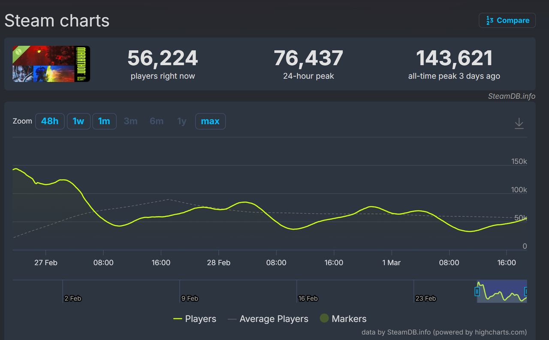Viewport: 549px width, 340px height.
Task: Click the 143,621 all-time peak figure
Action: pyautogui.click(x=454, y=58)
